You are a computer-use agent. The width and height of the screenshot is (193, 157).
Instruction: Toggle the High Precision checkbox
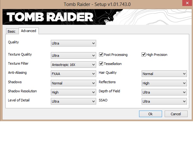click(x=143, y=54)
